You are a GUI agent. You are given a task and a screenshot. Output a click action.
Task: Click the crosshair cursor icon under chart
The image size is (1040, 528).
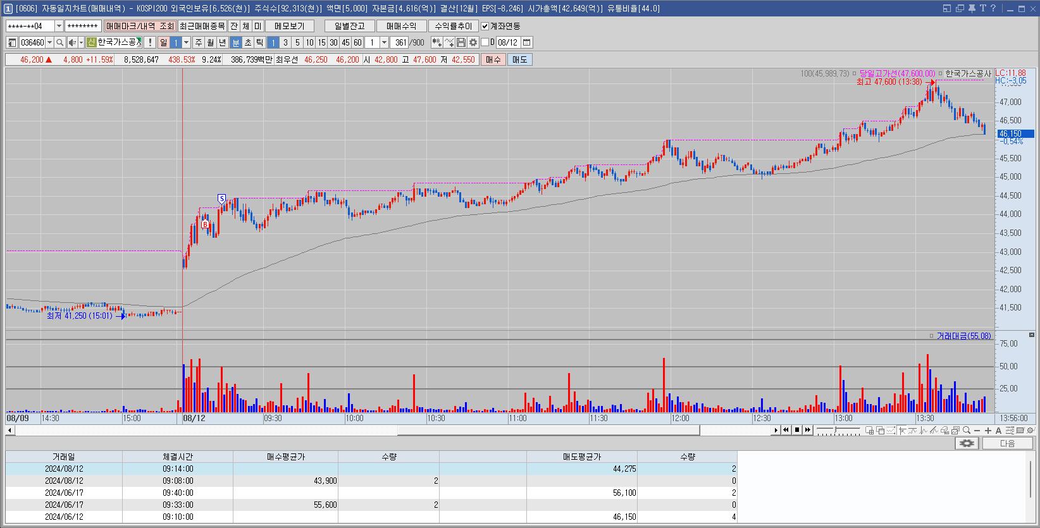coord(902,430)
